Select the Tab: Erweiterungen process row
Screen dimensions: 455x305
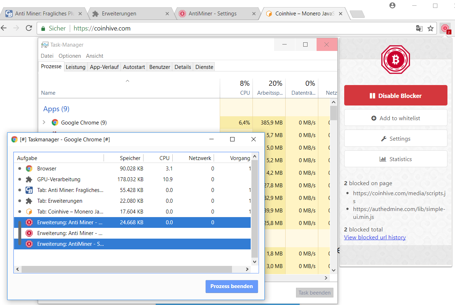(x=132, y=201)
